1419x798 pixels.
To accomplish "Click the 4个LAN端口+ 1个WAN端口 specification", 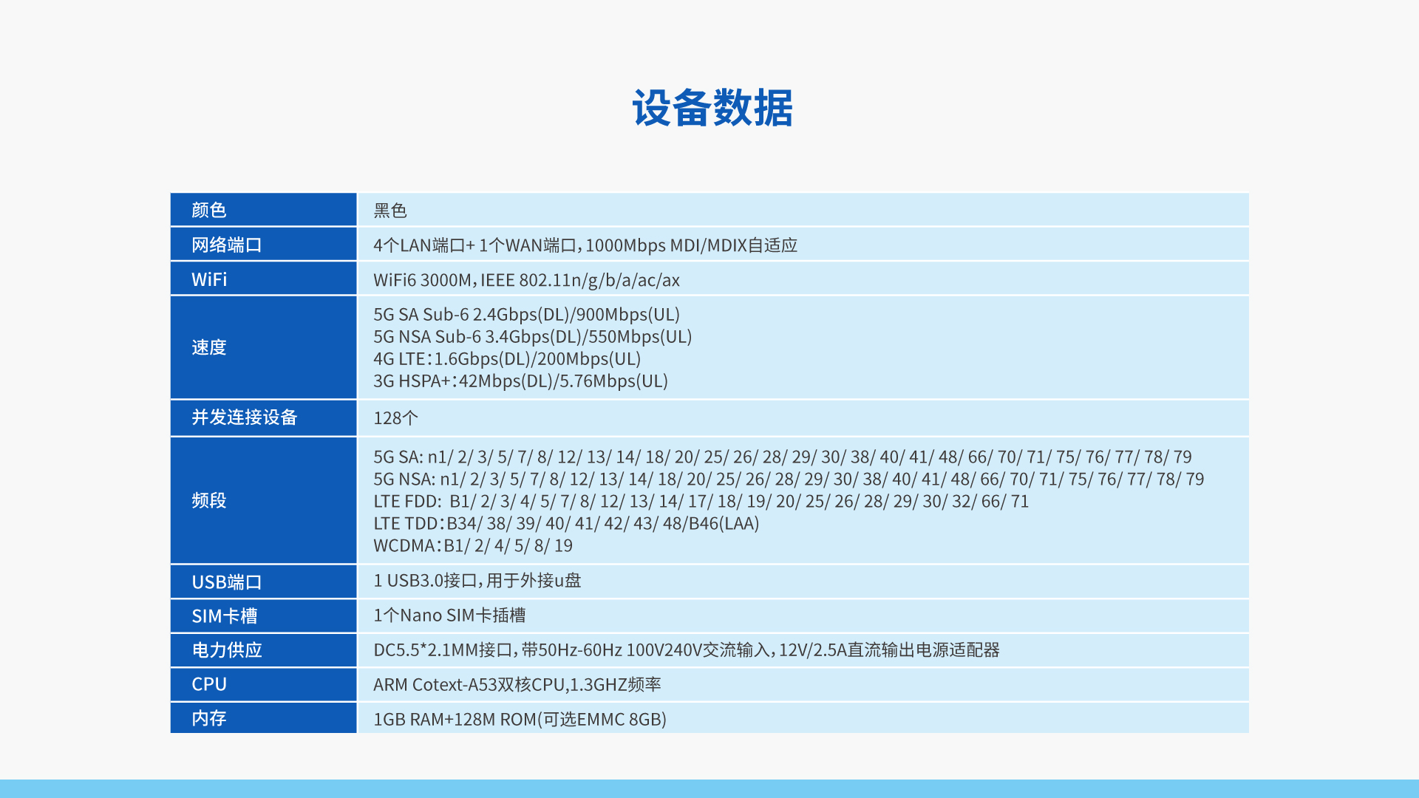I will tap(585, 245).
